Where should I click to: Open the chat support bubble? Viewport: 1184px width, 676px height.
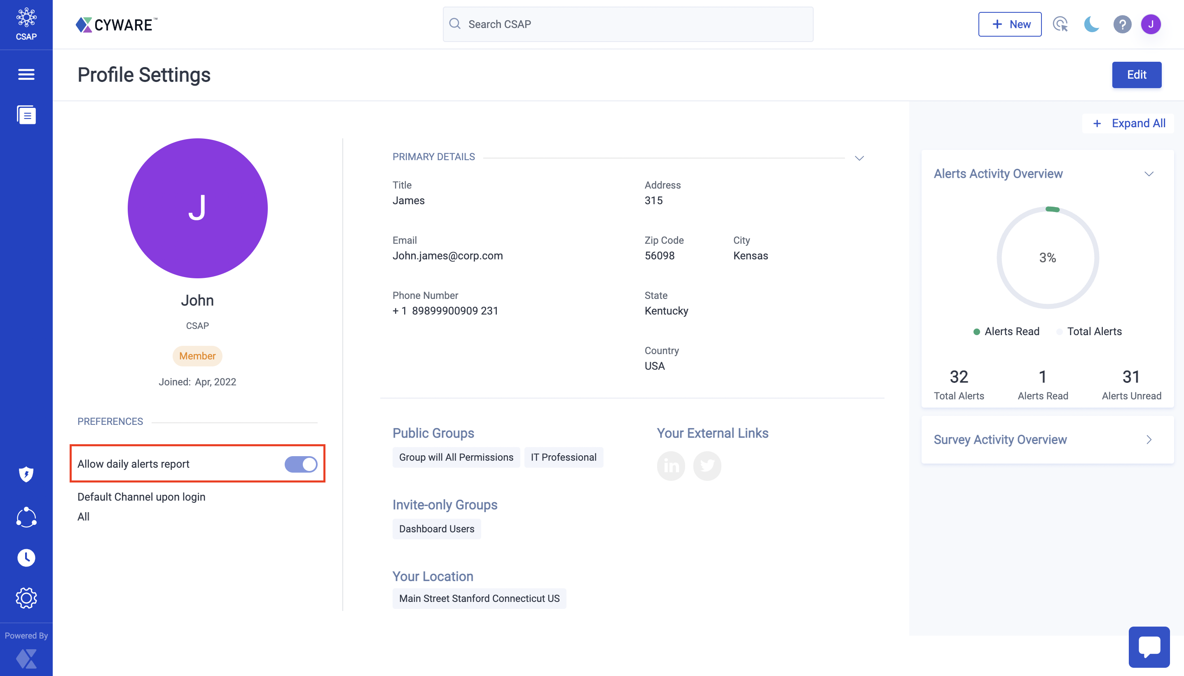point(1149,647)
